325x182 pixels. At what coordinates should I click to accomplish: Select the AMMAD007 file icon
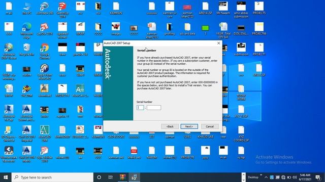pyautogui.click(x=62, y=132)
